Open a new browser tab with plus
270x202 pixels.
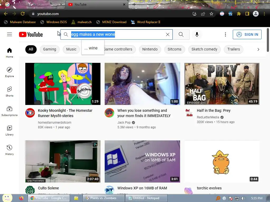[134, 5]
